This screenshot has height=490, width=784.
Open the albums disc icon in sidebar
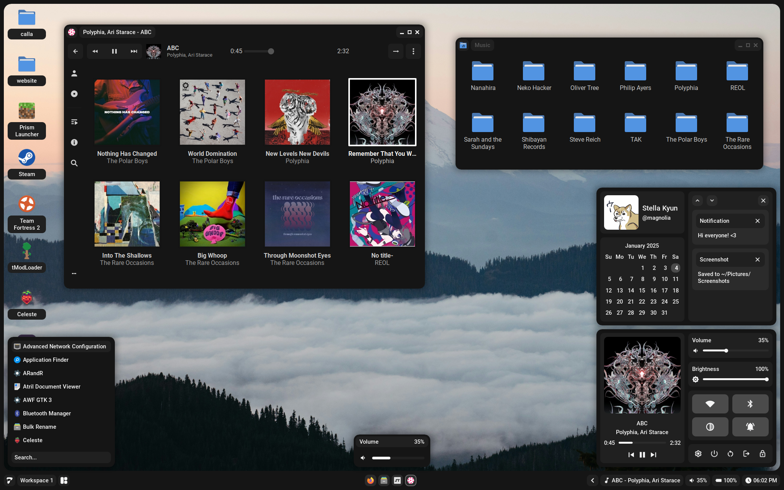click(x=74, y=94)
